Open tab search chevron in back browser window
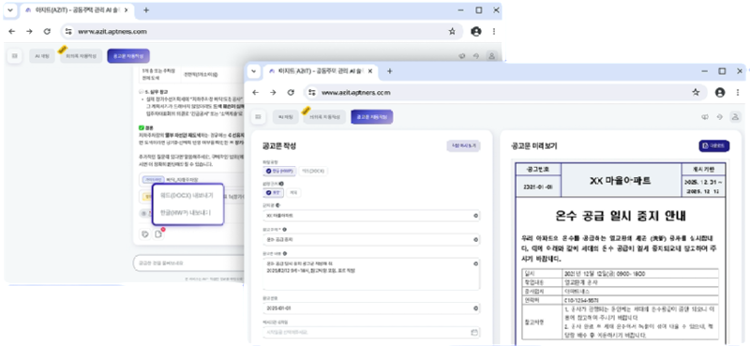The width and height of the screenshot is (750, 346). click(10, 10)
